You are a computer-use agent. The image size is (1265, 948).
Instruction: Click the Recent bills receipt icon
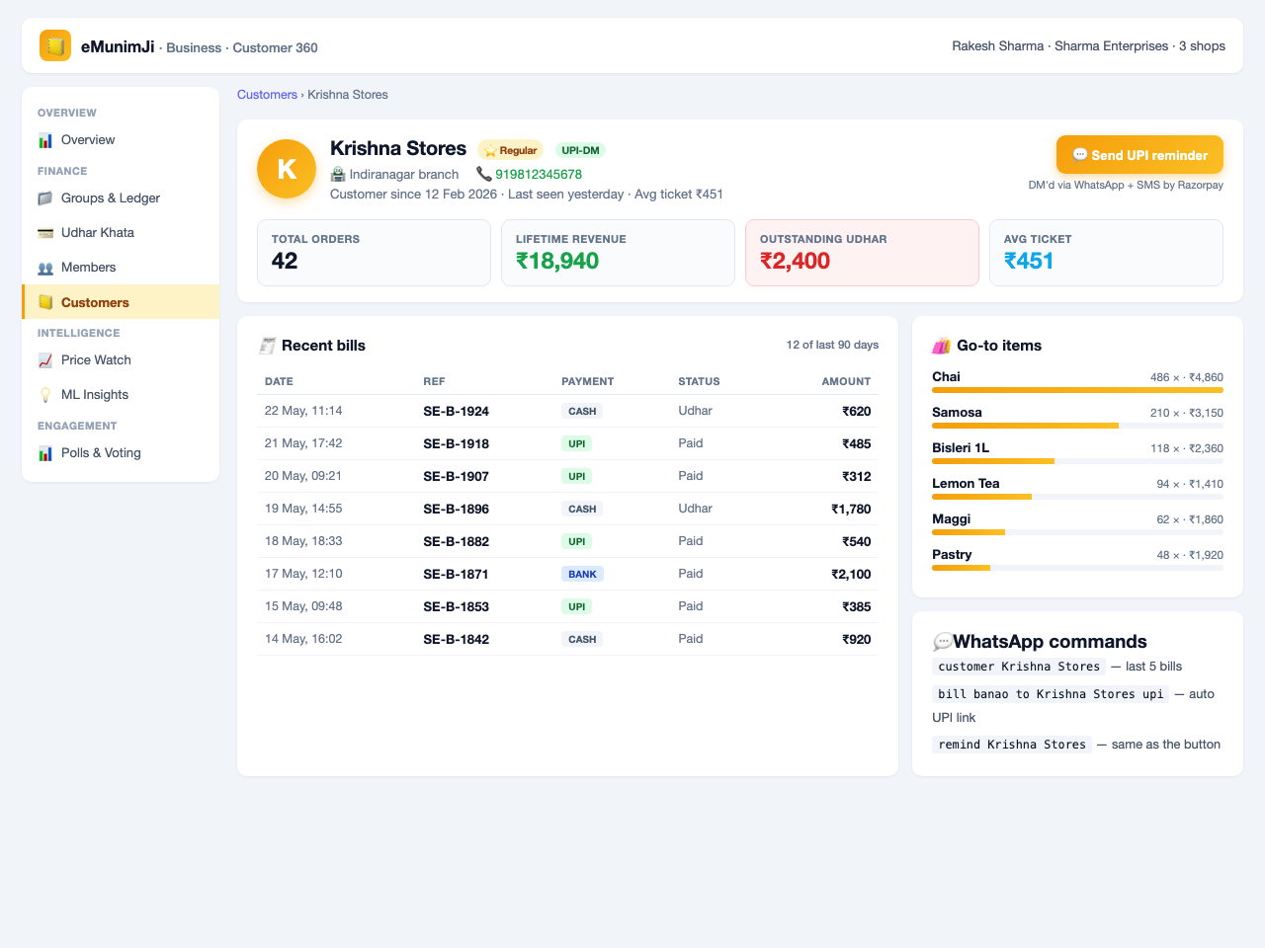pos(267,346)
